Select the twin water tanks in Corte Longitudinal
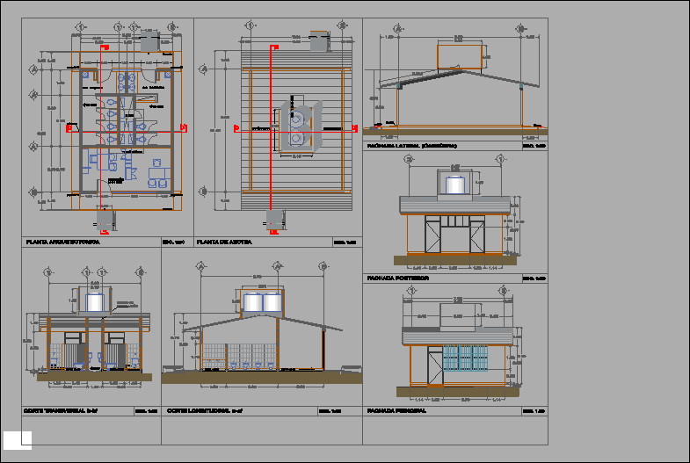690x463 pixels. point(263,303)
